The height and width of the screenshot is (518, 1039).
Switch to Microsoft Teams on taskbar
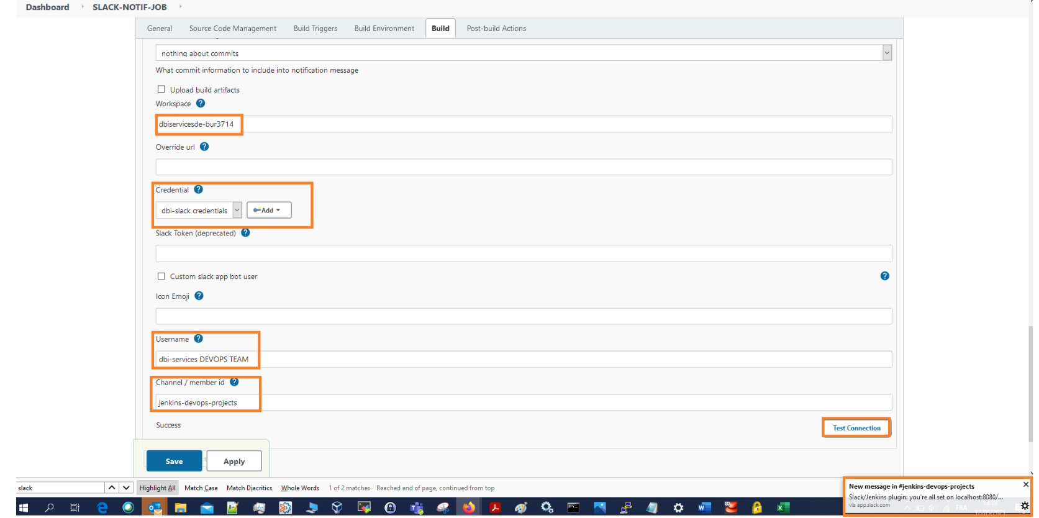click(417, 507)
